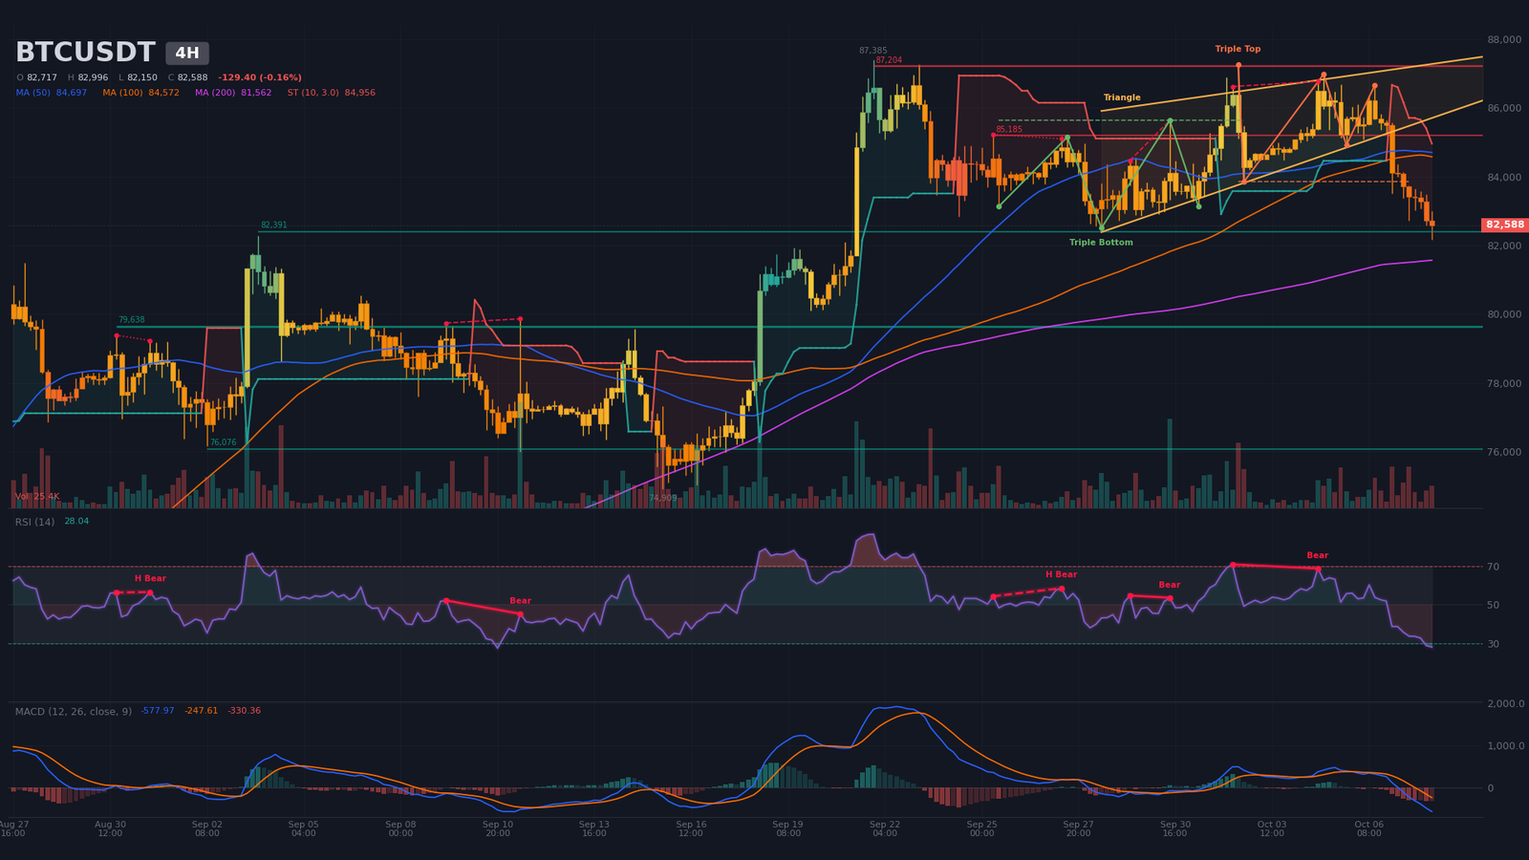Click the MA (200) 81,562 legend entry
The height and width of the screenshot is (860, 1529).
[x=233, y=93]
